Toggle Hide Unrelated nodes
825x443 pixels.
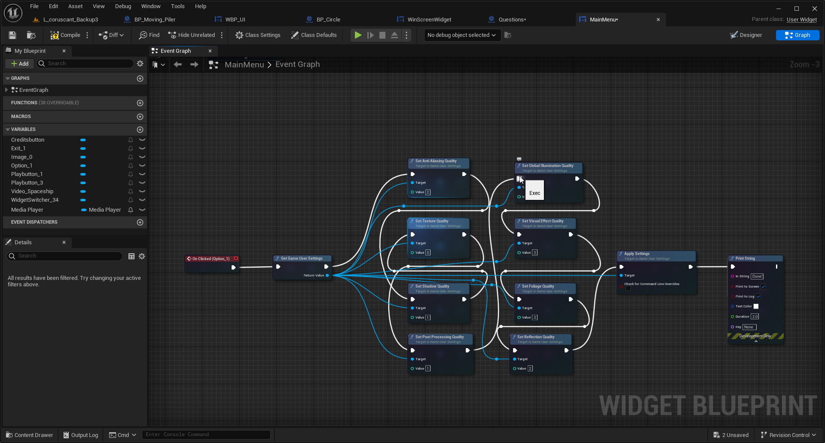[x=192, y=35]
